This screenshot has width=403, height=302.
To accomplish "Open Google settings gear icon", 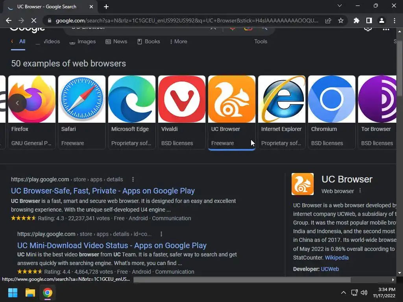I will pos(368,29).
